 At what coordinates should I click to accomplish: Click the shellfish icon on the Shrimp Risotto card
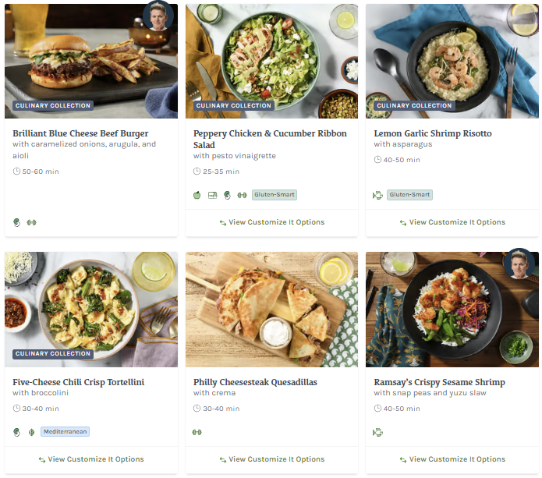378,195
